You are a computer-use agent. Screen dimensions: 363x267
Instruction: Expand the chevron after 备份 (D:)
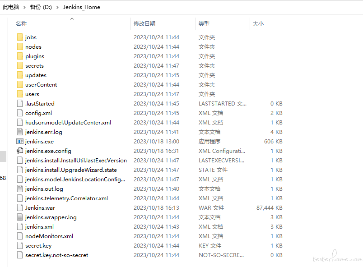[57, 7]
